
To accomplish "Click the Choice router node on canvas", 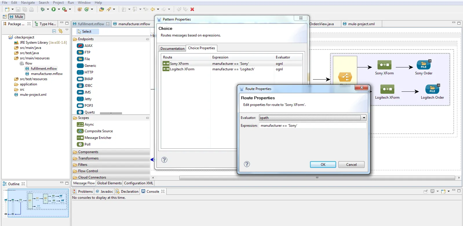I will pos(345,77).
